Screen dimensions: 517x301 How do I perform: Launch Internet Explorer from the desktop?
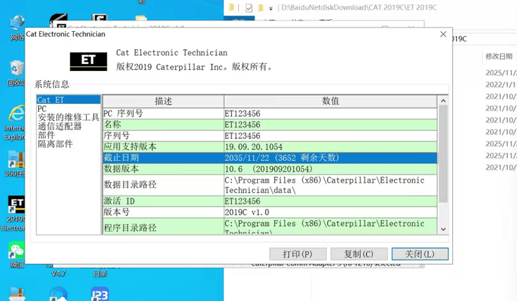[x=14, y=115]
